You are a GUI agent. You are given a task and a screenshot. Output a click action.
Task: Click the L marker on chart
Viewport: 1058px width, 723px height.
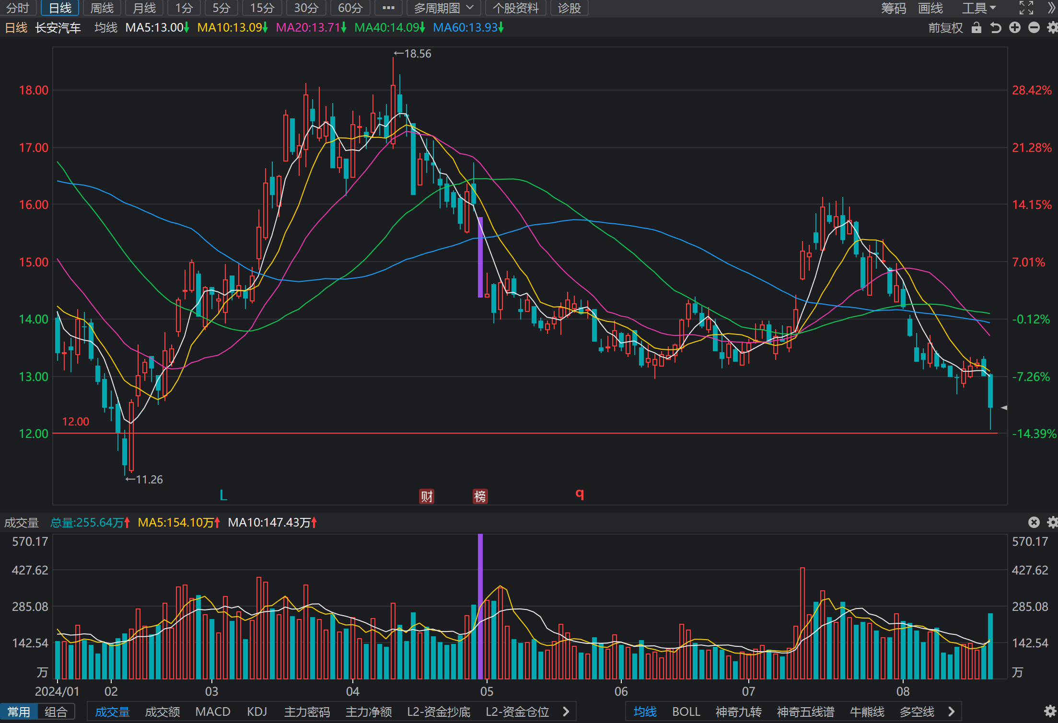(x=223, y=495)
